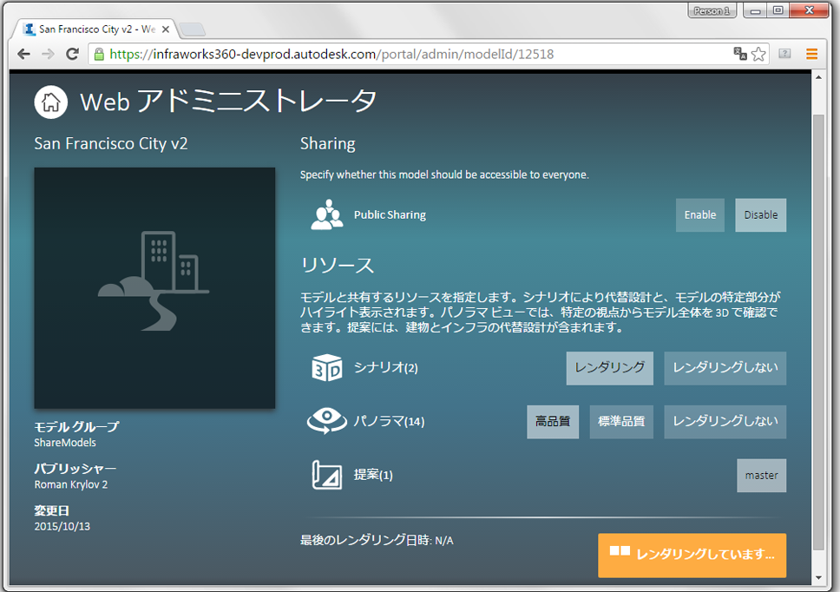Select レンダリングしない for シナリオ

(725, 368)
